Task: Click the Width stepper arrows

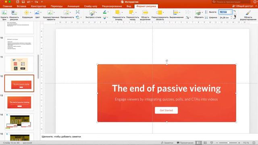Action: (231, 17)
